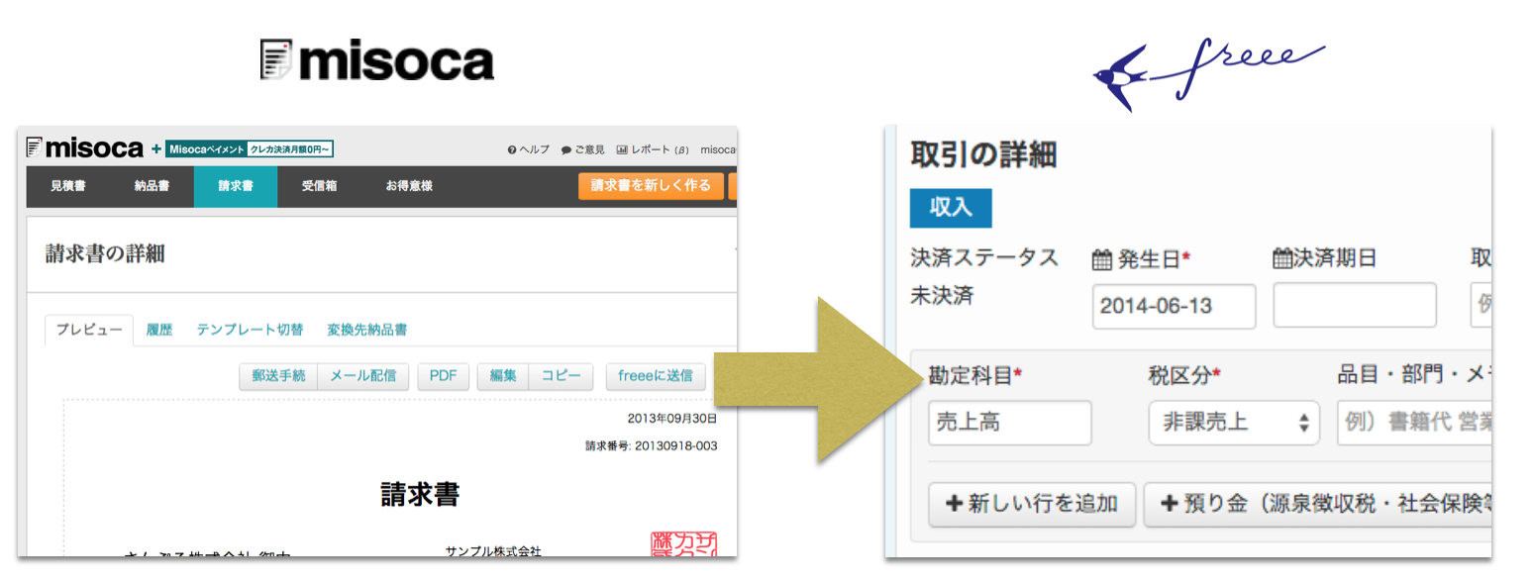Click the 預り金 (源泉徴収税) add button
Image resolution: width=1535 pixels, height=584 pixels.
coord(1318,504)
